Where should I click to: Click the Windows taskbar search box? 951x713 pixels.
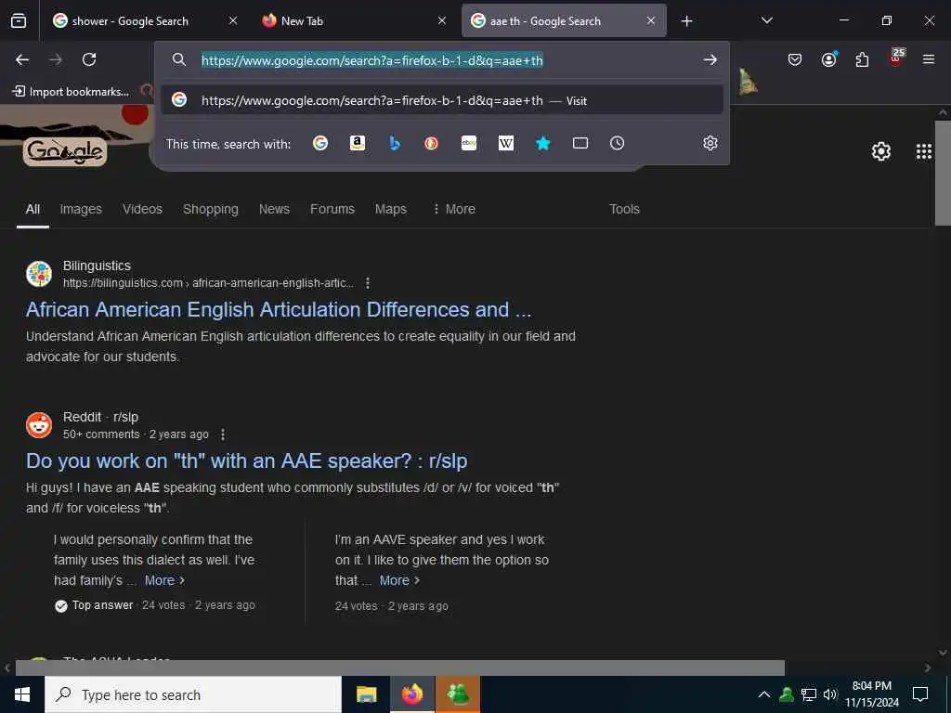193,694
